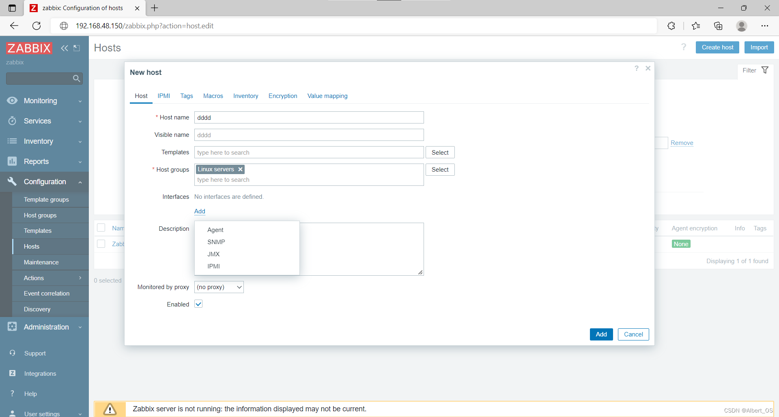Screen dimensions: 779x417
Task: Click the browser back arrow
Action: coord(14,26)
